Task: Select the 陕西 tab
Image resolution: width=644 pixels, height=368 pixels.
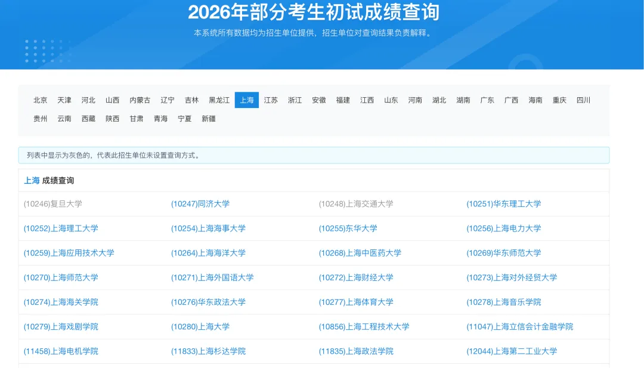Action: tap(112, 119)
